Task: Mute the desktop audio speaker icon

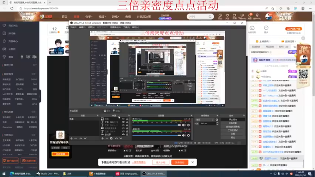Action: (183, 135)
